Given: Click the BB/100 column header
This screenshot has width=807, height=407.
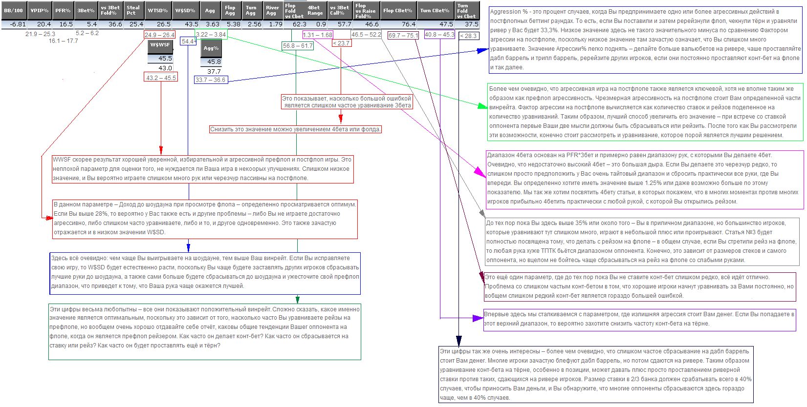Looking at the screenshot, I should 14,11.
